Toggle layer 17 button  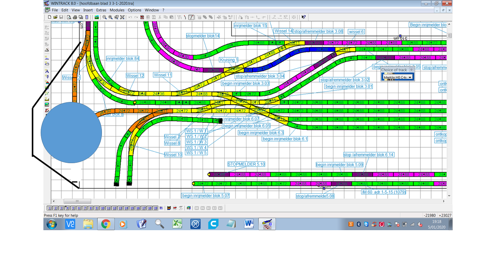(144, 208)
